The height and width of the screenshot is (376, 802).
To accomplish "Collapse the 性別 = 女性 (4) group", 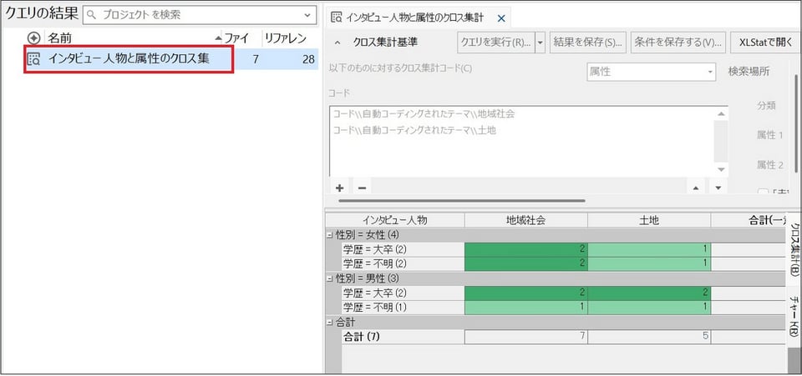I will coord(329,235).
